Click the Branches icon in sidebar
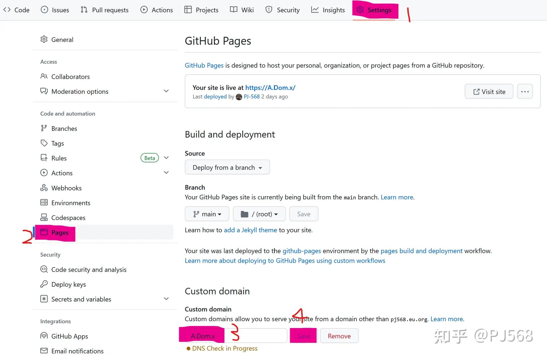The height and width of the screenshot is (358, 547). click(x=44, y=128)
